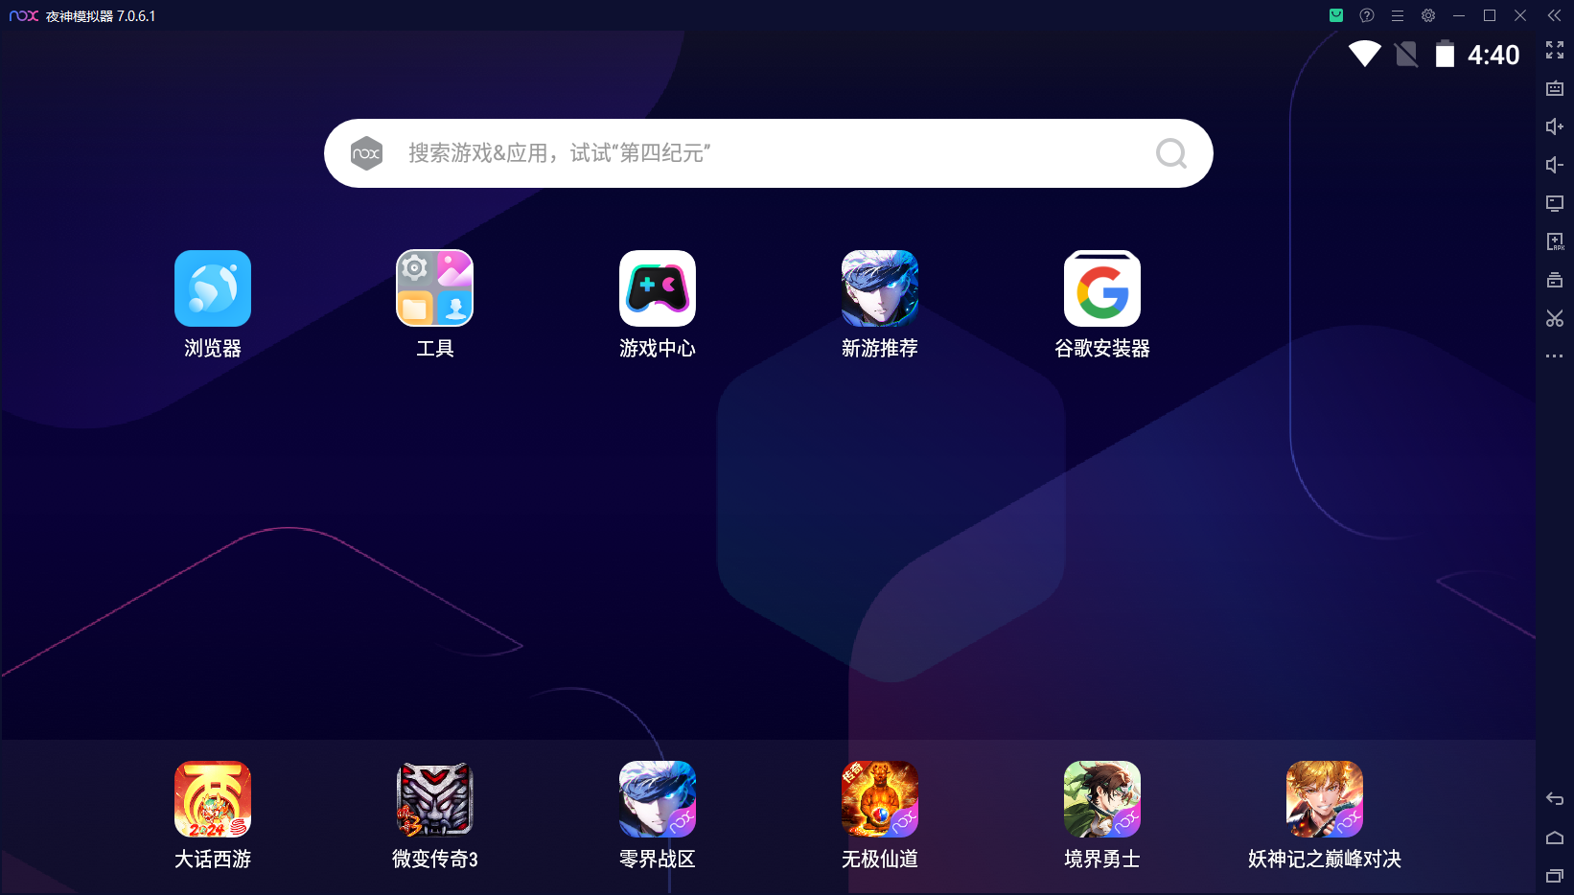Open Nox system settings gear
The height and width of the screenshot is (895, 1574).
[x=1428, y=15]
